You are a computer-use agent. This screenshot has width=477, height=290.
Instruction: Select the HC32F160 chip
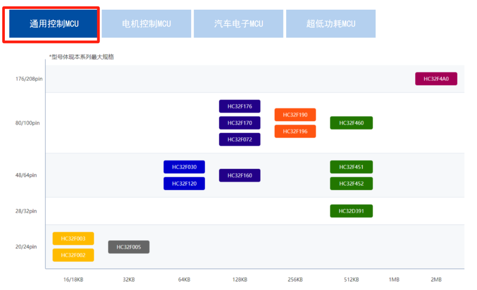click(x=239, y=175)
